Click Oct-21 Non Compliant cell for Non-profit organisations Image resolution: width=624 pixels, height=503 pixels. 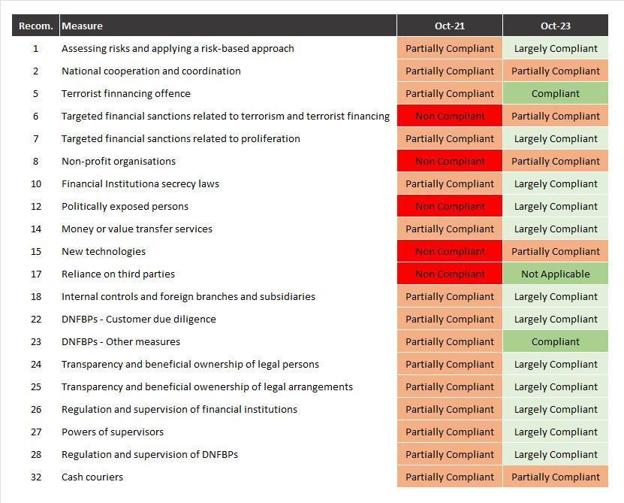click(449, 161)
